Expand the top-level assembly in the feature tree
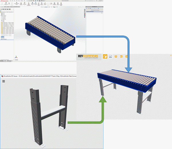Screen dimensions: 172x149 tap(1, 11)
